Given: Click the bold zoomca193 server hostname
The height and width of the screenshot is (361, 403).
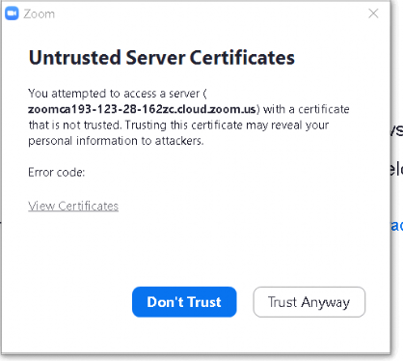Looking at the screenshot, I should click(x=142, y=109).
